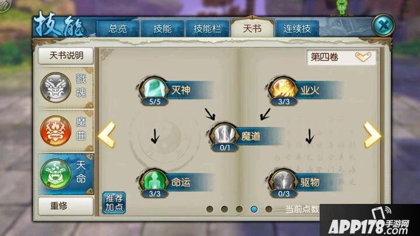Viewport: 420px width, 236px height.
Task: Select the 业火 flame skill icon
Action: (283, 88)
